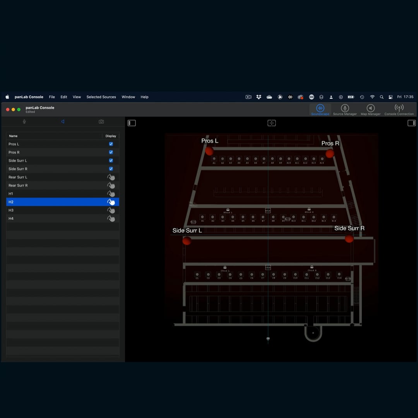Image resolution: width=418 pixels, height=418 pixels.
Task: Click the battery status icon
Action: [x=351, y=97]
